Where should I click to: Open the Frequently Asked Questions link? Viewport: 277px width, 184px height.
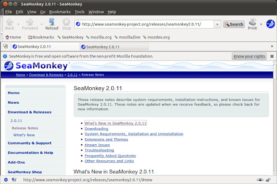(x=110, y=155)
